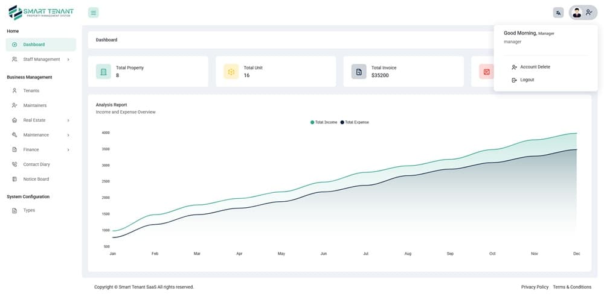
Task: Click the Maintenance wrench icon
Action: [14, 135]
